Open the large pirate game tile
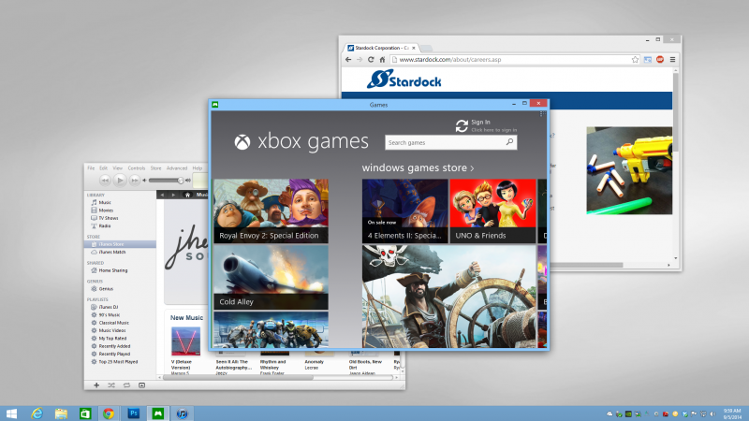The height and width of the screenshot is (421, 749). tap(449, 297)
